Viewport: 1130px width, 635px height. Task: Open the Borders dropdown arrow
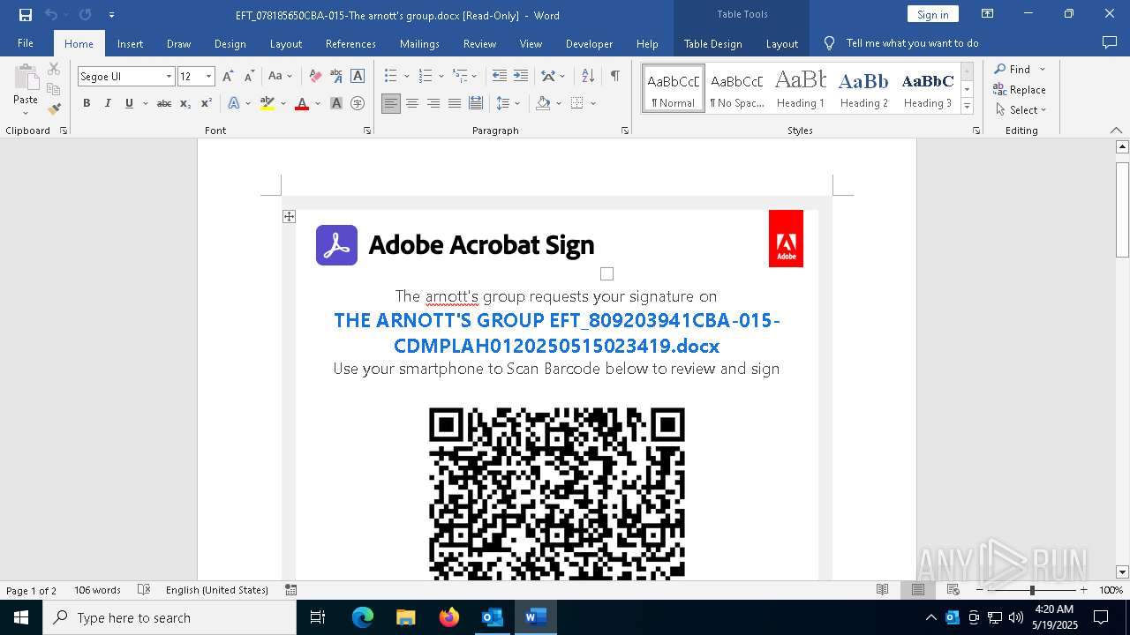coord(593,103)
